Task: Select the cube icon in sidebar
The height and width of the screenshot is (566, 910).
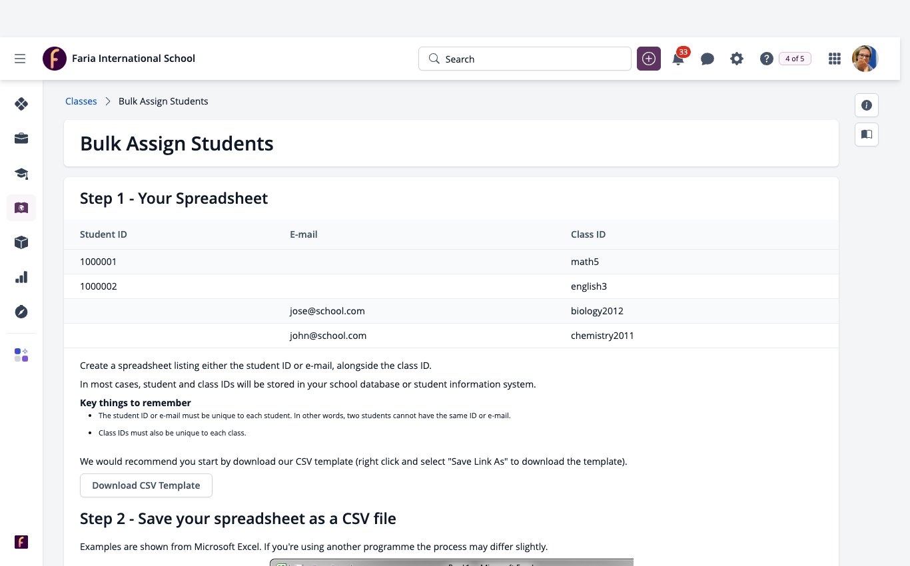Action: 21,242
